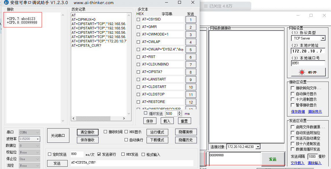This screenshot has width=331, height=169.
Task: Click send button number 1 for AT+CSYSID
Action: point(191,20)
